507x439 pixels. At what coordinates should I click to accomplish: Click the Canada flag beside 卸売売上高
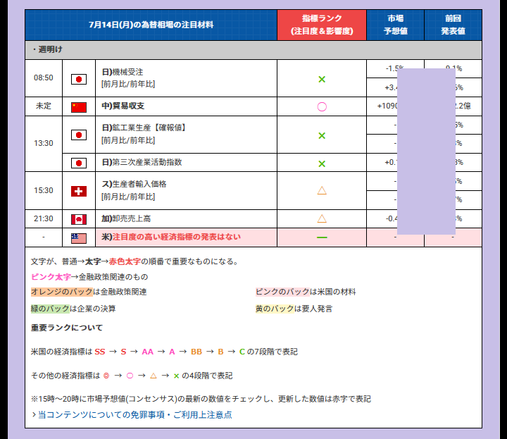pyautogui.click(x=79, y=219)
